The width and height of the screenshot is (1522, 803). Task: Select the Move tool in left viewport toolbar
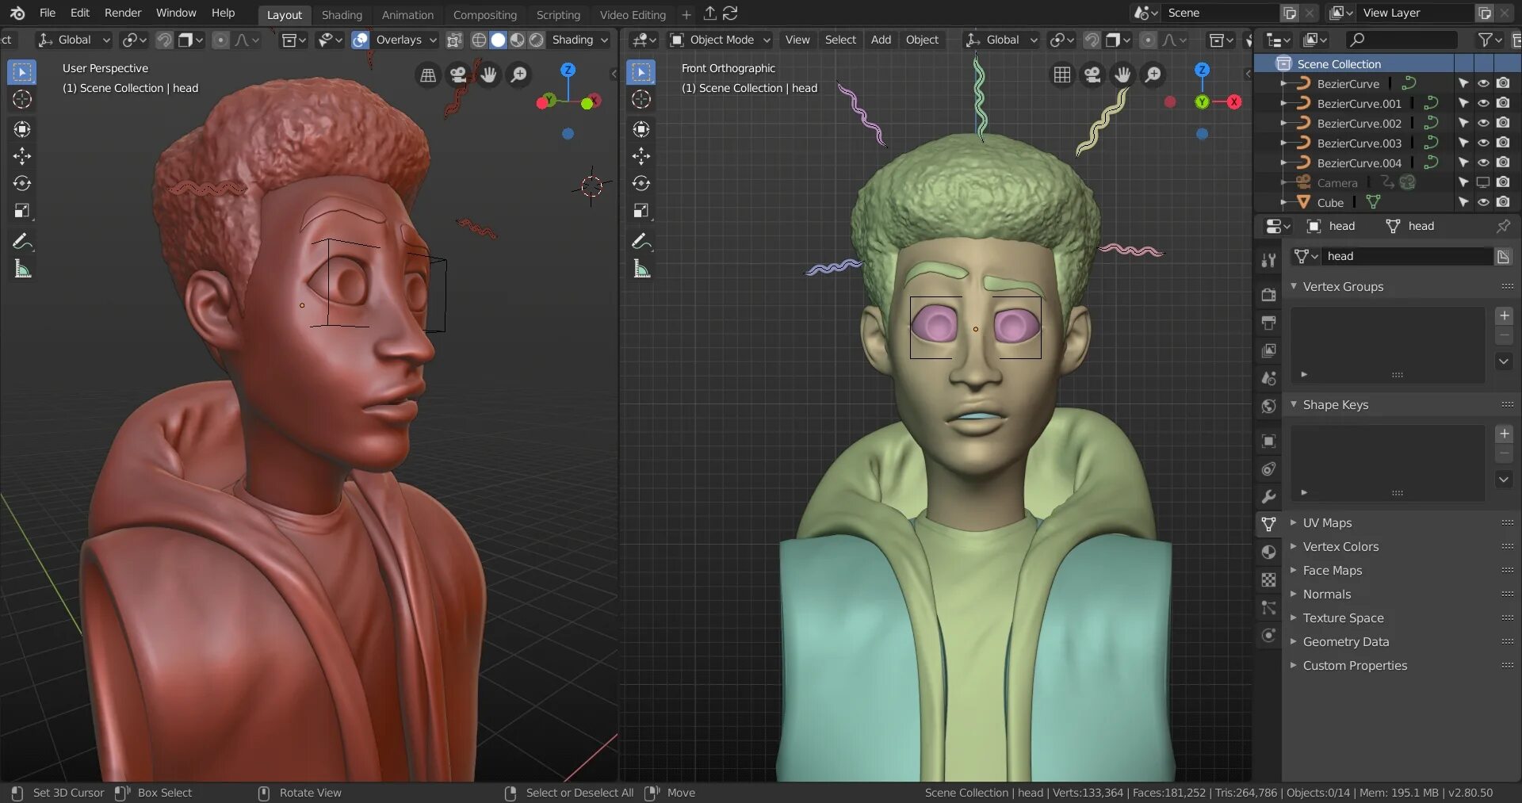22,156
